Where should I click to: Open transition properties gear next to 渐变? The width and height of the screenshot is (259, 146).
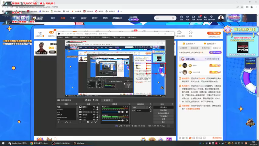click(150, 107)
